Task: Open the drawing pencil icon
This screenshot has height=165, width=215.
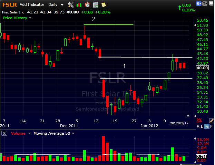Action: (212, 121)
